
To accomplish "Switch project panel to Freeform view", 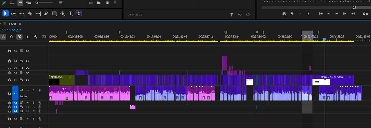I will pyautogui.click(x=28, y=2).
